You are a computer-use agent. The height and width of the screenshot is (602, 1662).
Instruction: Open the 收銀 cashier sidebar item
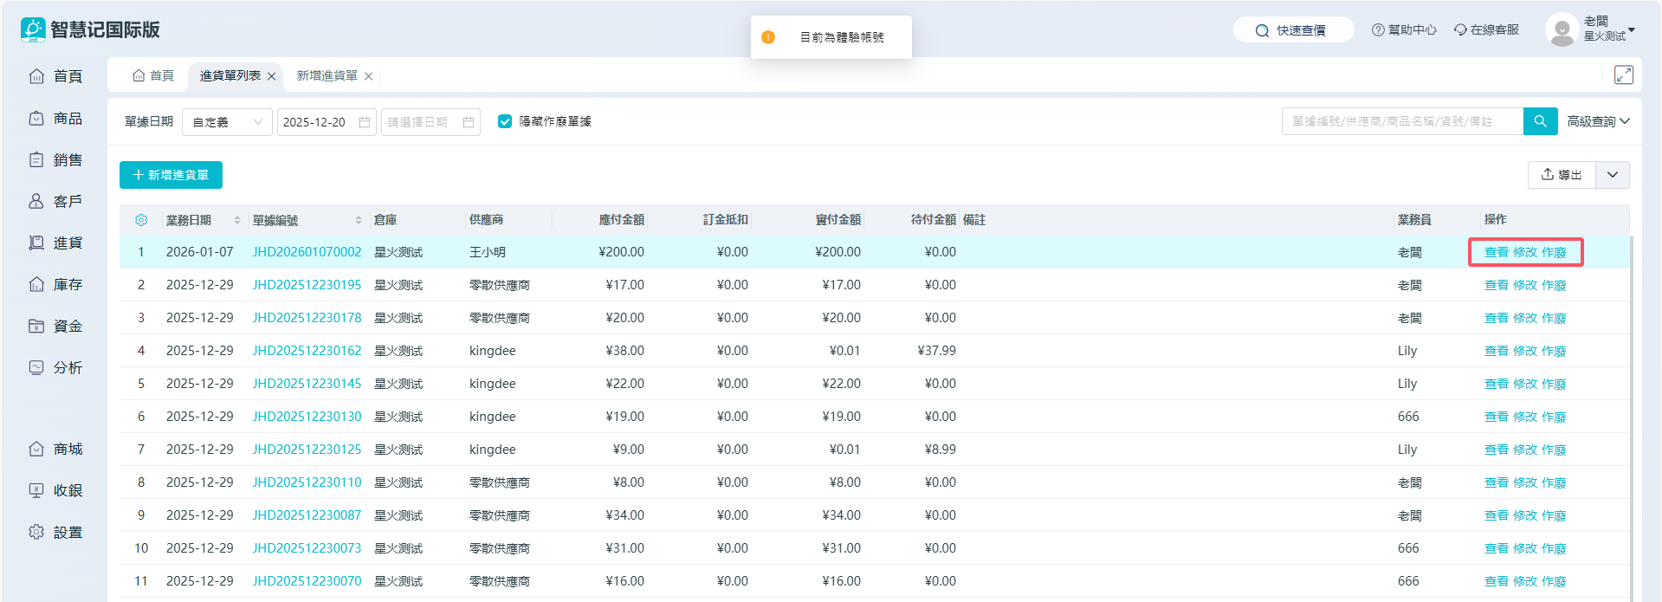pyautogui.click(x=56, y=490)
